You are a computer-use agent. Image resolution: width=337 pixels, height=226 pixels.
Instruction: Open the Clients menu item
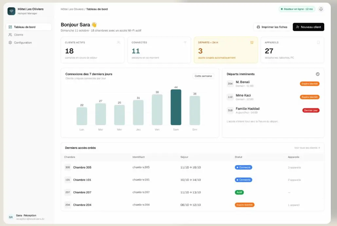(x=28, y=35)
